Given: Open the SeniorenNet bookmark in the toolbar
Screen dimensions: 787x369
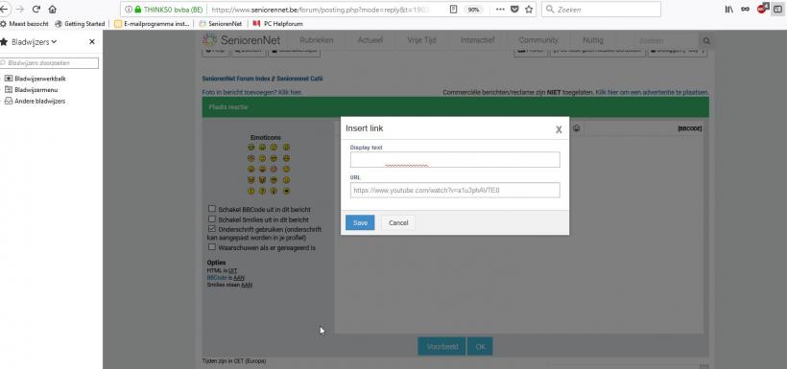Looking at the screenshot, I should tap(221, 24).
